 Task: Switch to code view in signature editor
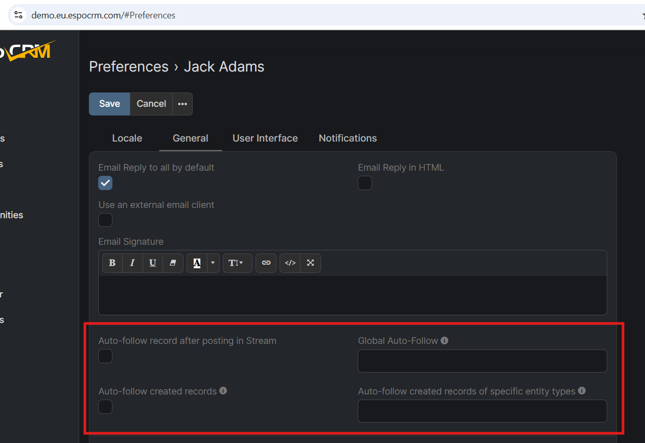tap(290, 263)
